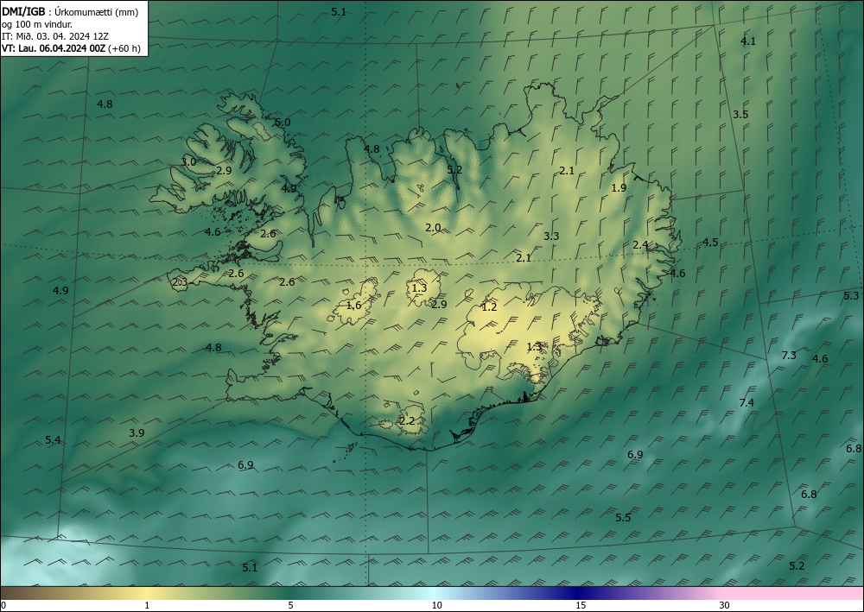Click the '0' label on the color scale
The width and height of the screenshot is (864, 612).
3,606
